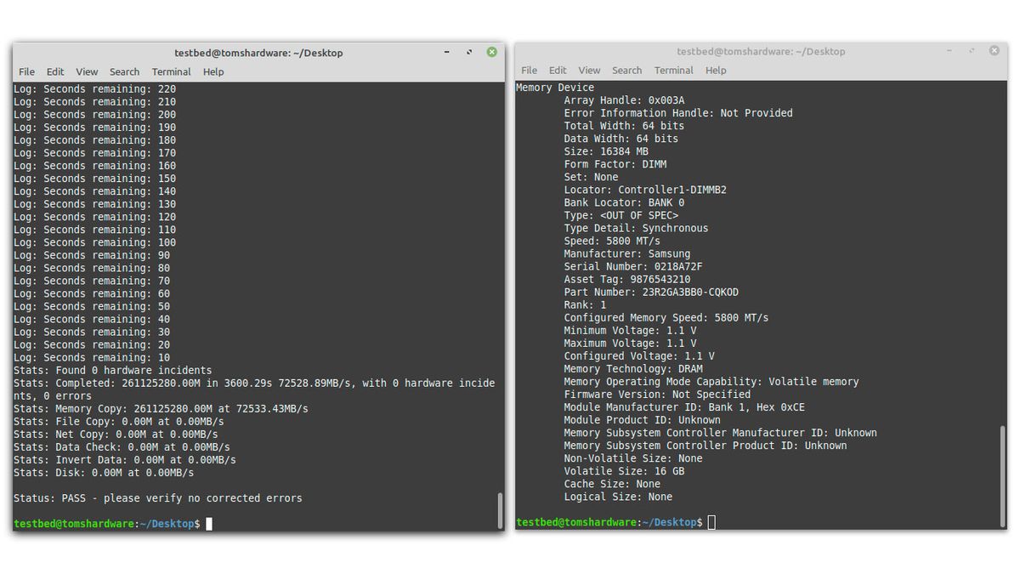Screen dimensions: 1020x574
Task: Open Search menu in left terminal
Action: point(124,71)
